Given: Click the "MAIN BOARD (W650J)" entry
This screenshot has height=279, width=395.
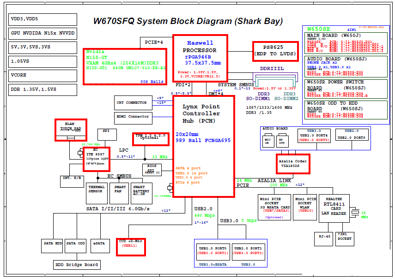Looking at the screenshot, I should [346, 43].
